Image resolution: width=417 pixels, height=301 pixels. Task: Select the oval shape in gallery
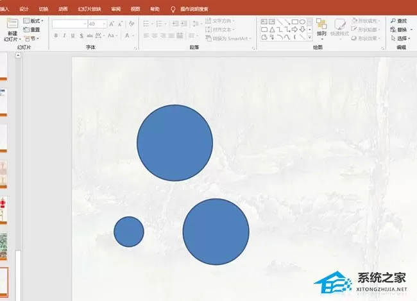point(302,22)
